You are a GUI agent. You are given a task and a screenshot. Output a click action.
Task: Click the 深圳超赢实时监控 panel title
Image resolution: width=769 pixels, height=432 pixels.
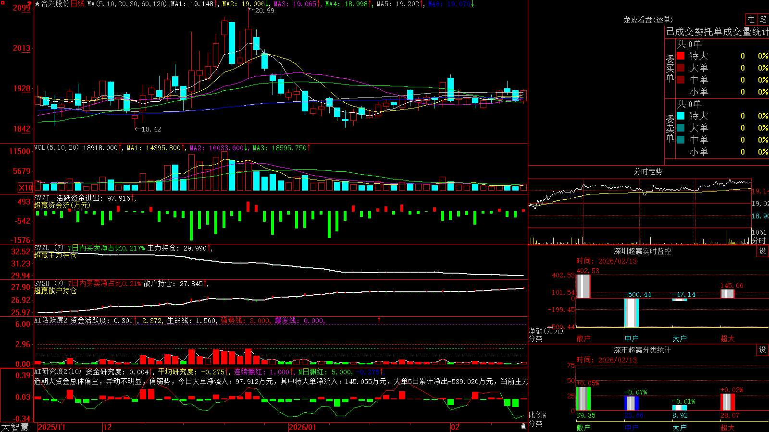[643, 251]
